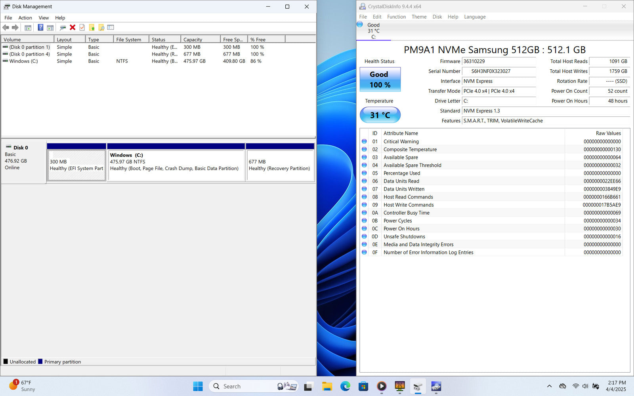The width and height of the screenshot is (634, 396).
Task: Click the Power On Hours 48 hours value
Action: pos(609,101)
